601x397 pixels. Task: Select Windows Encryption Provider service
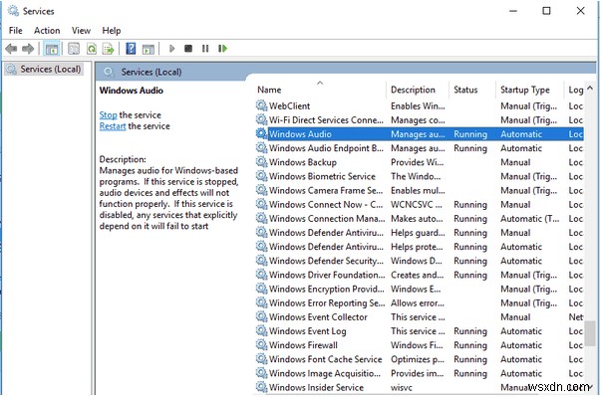coord(420,289)
